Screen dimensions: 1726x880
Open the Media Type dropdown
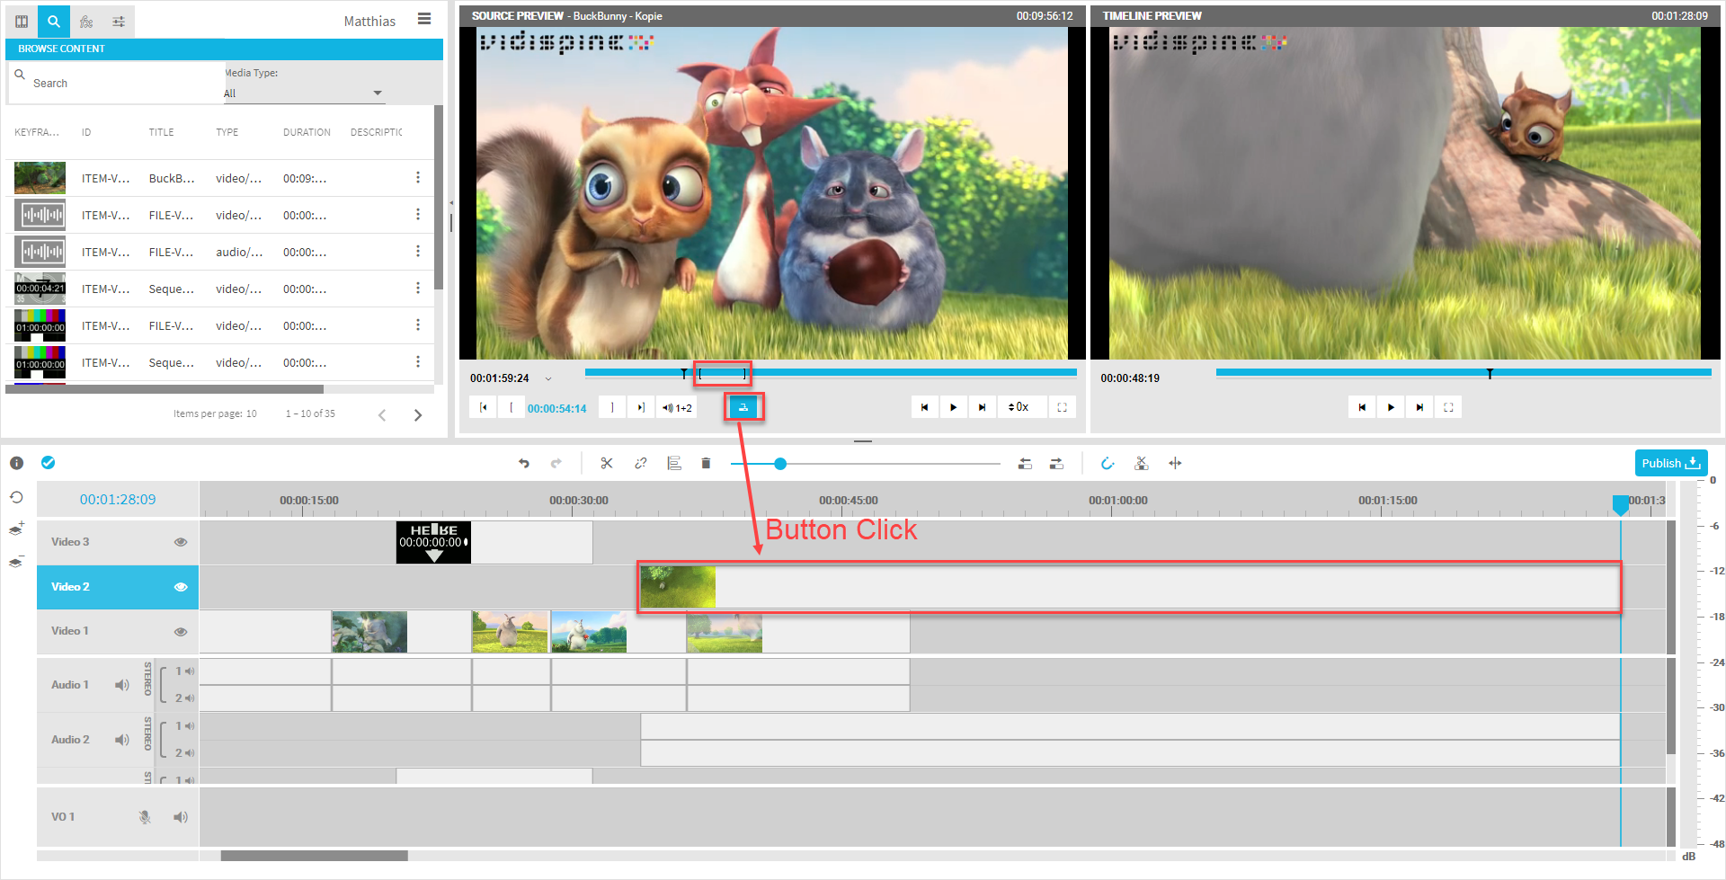click(x=303, y=93)
